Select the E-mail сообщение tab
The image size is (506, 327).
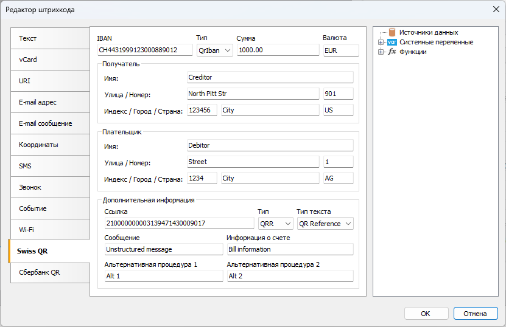point(50,123)
